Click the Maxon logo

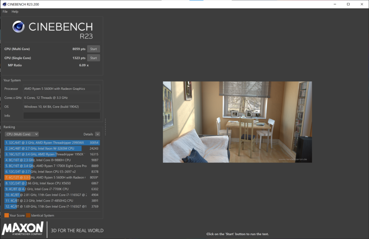(x=23, y=229)
